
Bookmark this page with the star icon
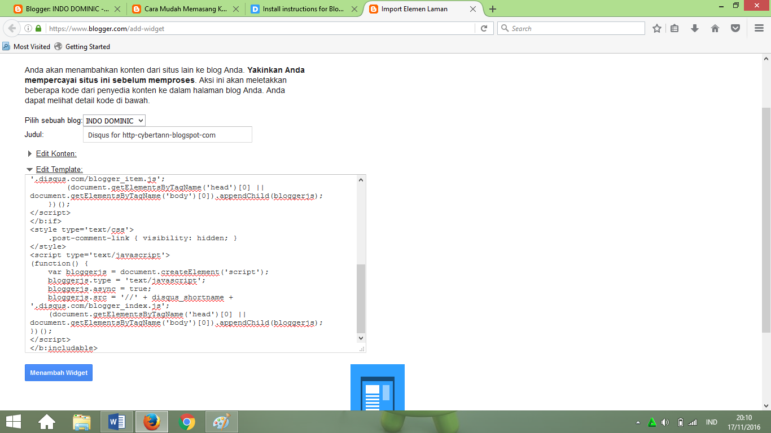pyautogui.click(x=657, y=28)
